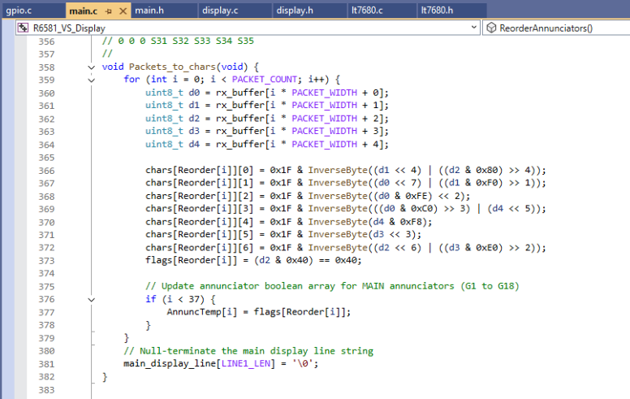
Task: Collapse the Packets_to_chars function at line 358
Action: pos(92,67)
